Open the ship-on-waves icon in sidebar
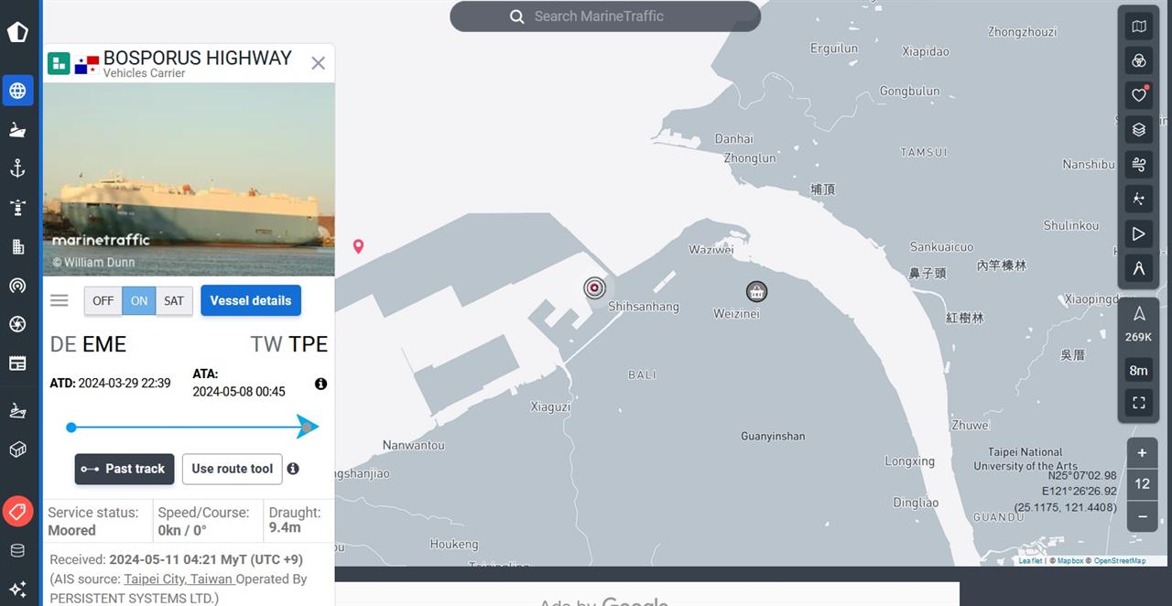This screenshot has height=606, width=1172. click(x=17, y=410)
